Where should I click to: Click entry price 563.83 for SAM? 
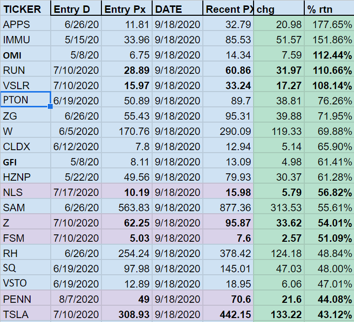point(127,206)
